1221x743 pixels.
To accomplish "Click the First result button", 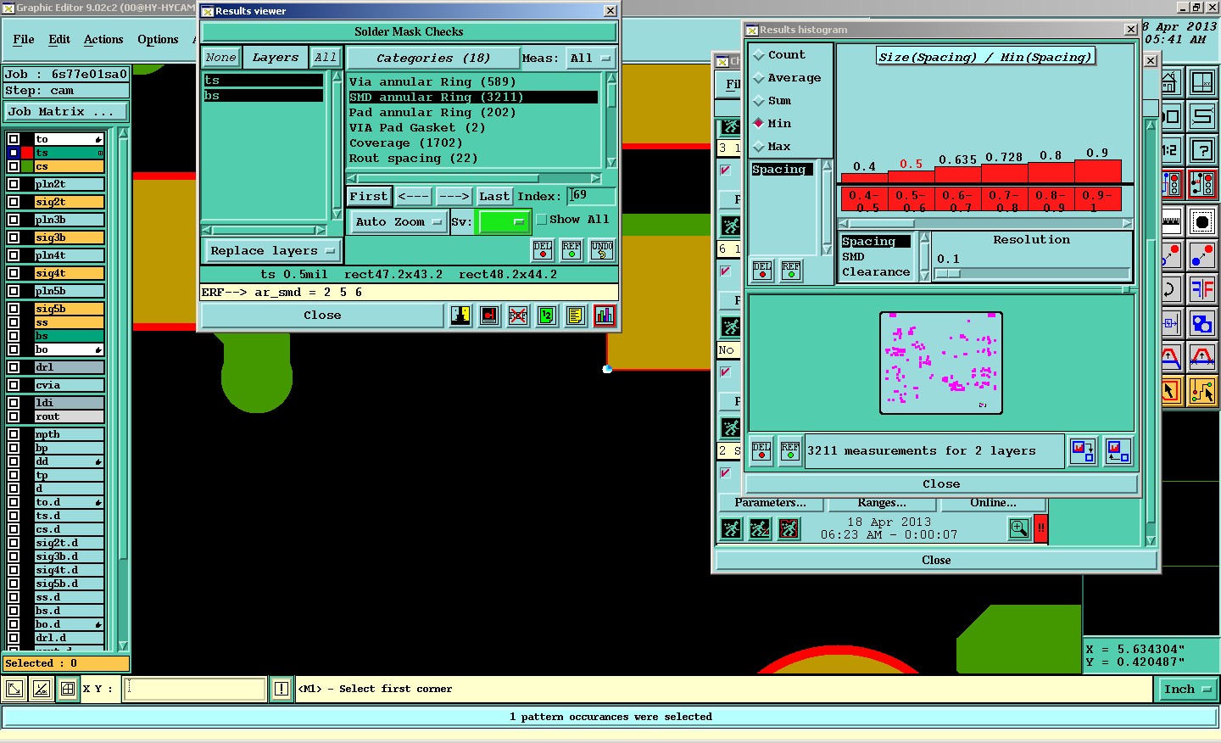I will pyautogui.click(x=368, y=197).
